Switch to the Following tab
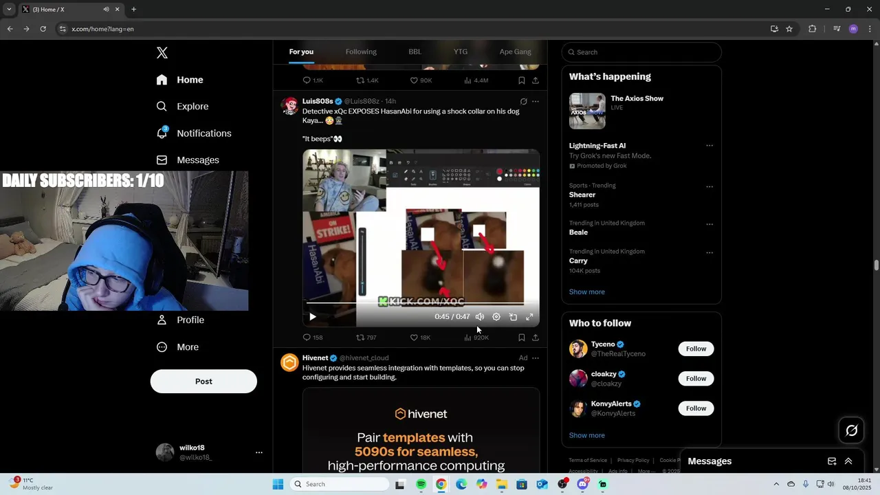The image size is (880, 495). pos(361,52)
